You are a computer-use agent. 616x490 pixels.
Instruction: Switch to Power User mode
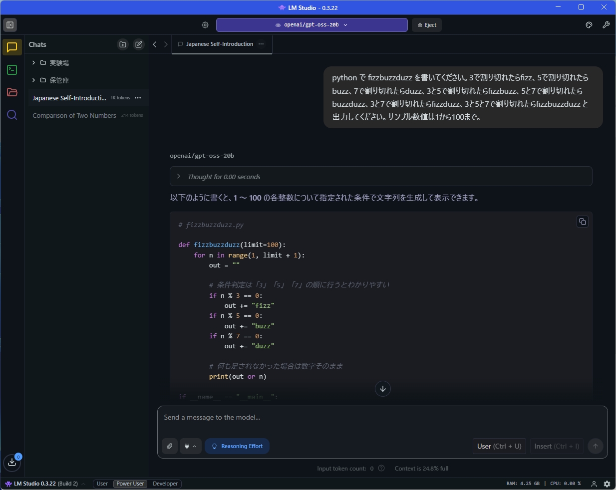click(130, 484)
